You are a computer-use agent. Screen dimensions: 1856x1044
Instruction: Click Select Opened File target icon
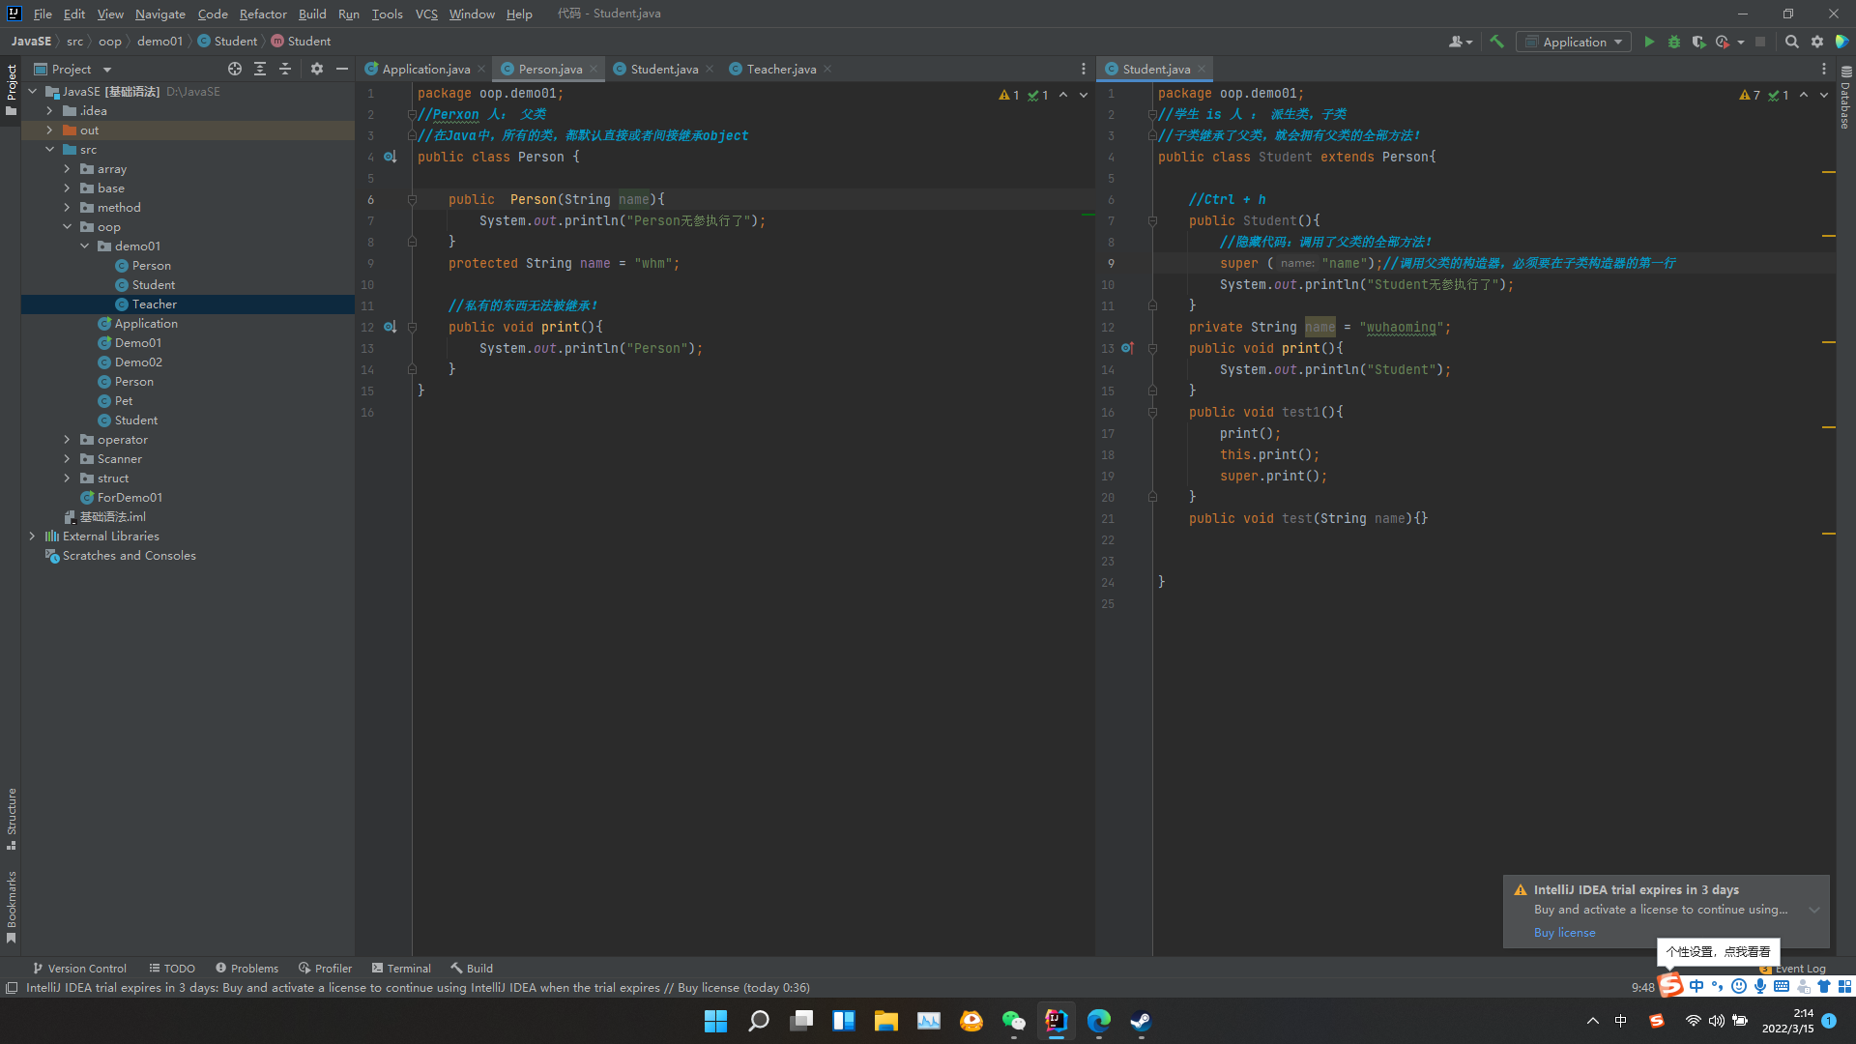pyautogui.click(x=235, y=69)
